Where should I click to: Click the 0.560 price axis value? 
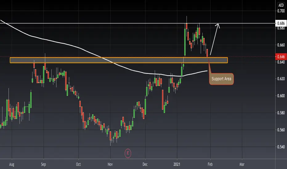click(x=281, y=130)
